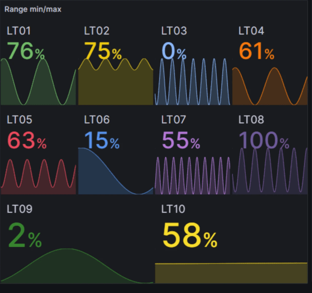312x293 pixels.
Task: Click the yellow 75% value
Action: click(103, 51)
